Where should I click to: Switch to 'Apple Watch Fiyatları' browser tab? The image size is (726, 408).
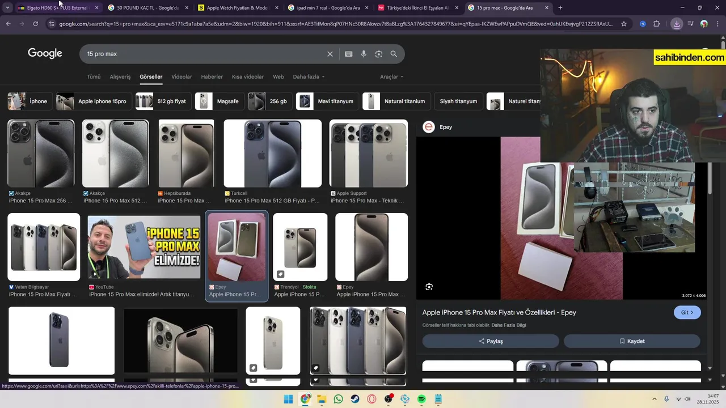tap(238, 8)
